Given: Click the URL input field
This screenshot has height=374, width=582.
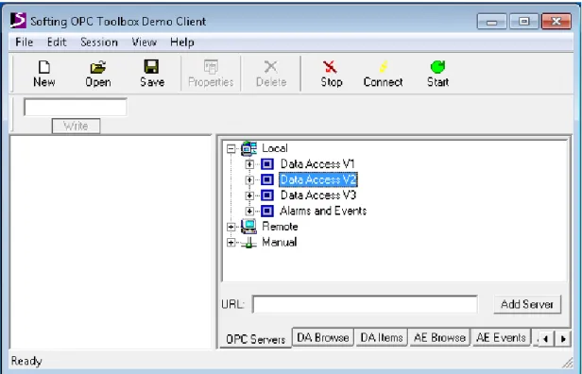Looking at the screenshot, I should tap(365, 304).
